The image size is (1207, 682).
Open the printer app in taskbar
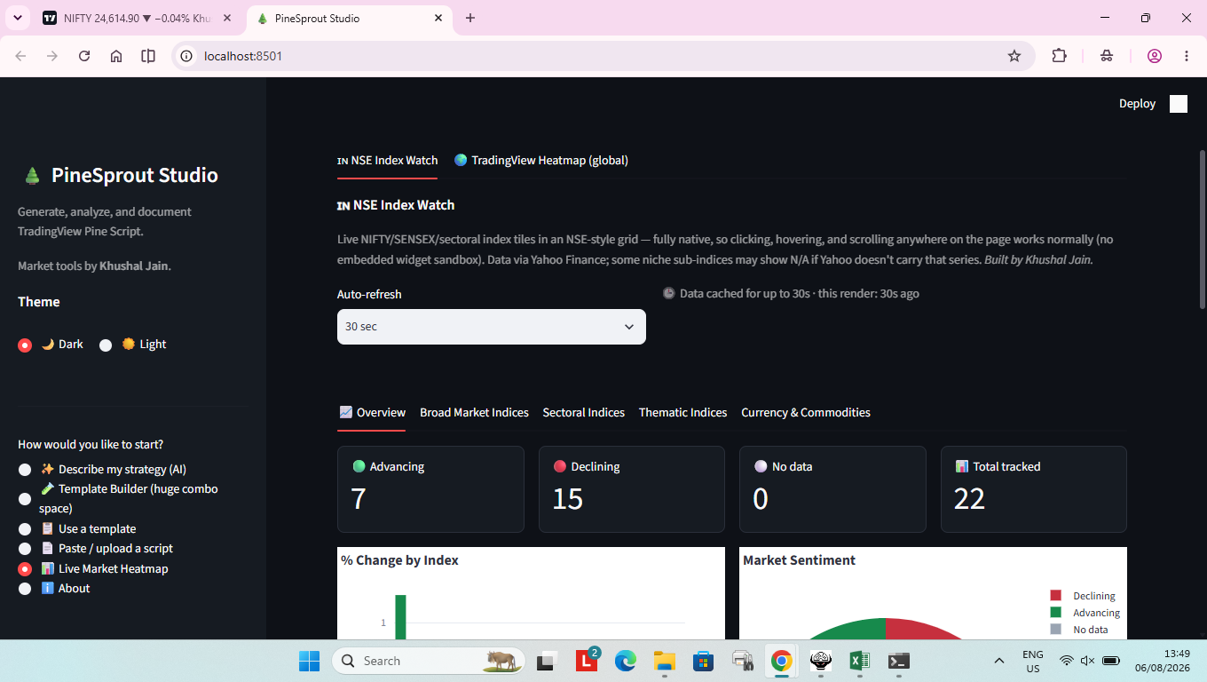(743, 661)
